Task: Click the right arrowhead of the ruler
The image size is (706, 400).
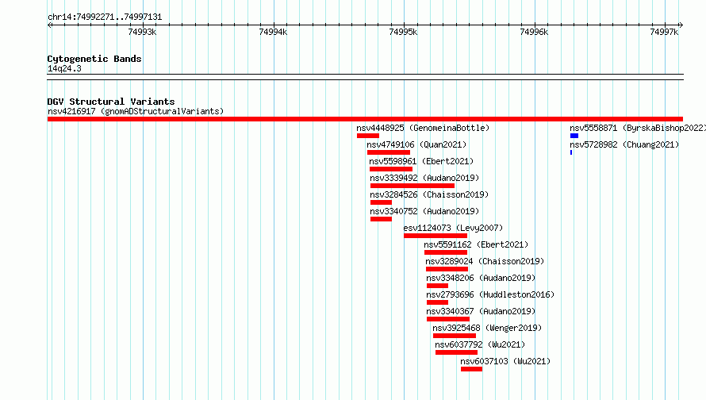Action: click(681, 25)
